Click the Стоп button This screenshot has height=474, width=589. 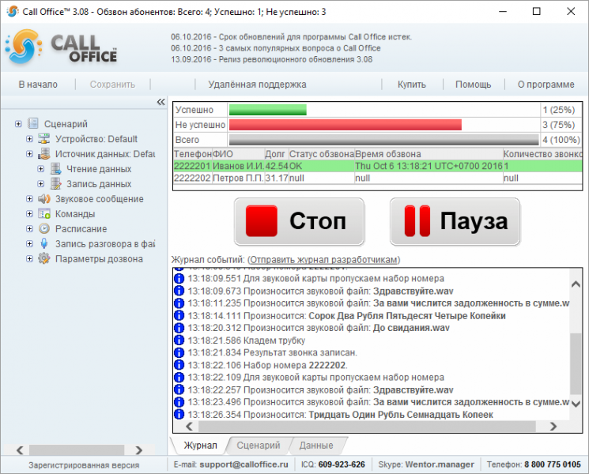click(299, 221)
